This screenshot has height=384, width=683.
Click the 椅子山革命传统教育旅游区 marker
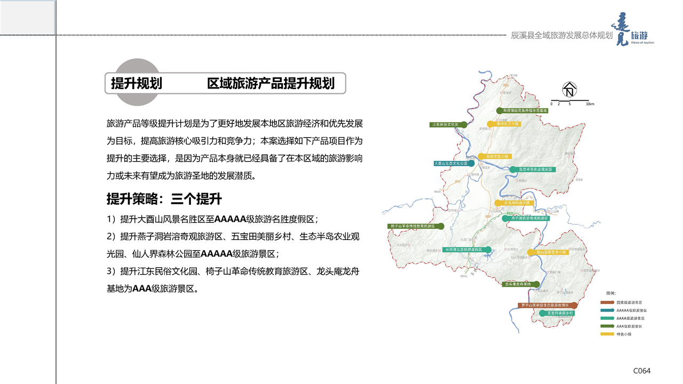pyautogui.click(x=416, y=226)
